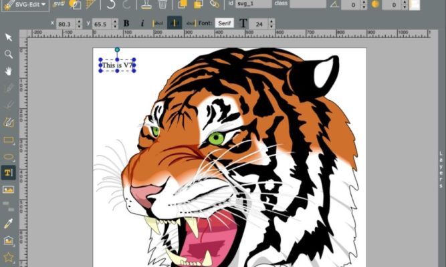
Task: Select the arrow Select tool
Action: coord(9,37)
